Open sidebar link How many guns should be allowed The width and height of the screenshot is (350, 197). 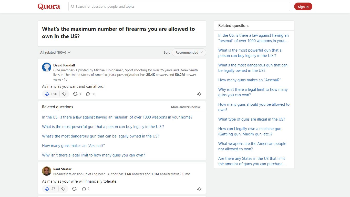point(254,107)
